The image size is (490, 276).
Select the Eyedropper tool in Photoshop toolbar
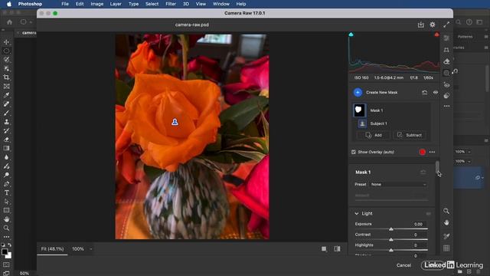[x=6, y=95]
